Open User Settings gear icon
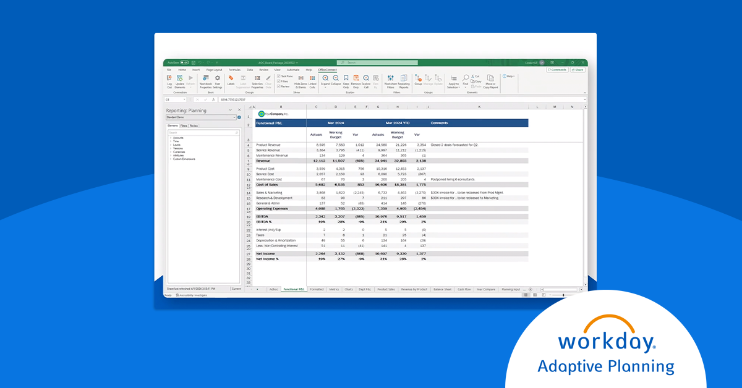Viewport: 742px width, 388px height. pos(218,79)
